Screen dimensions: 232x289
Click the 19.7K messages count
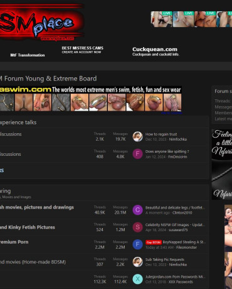[120, 139]
